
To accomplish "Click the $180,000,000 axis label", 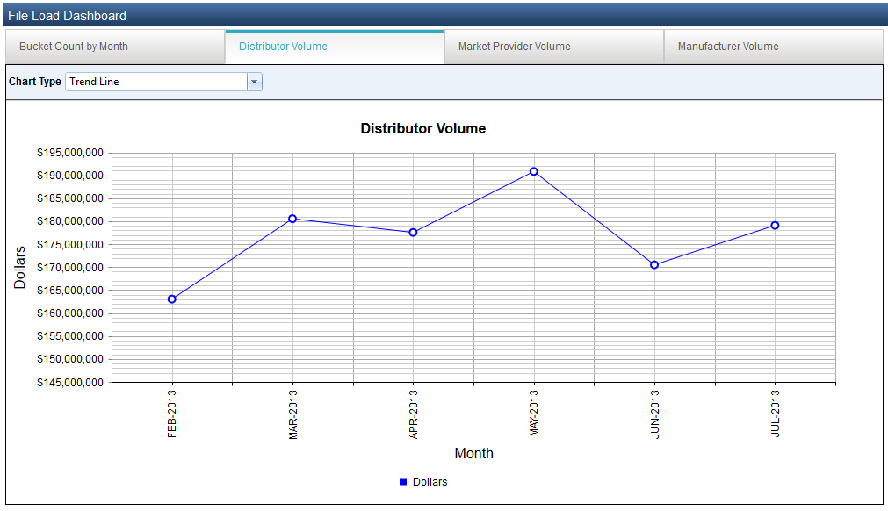I will [70, 221].
